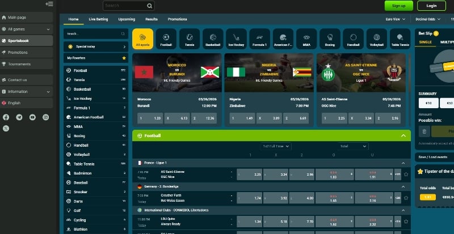Viewport: 454px width, 234px height.
Task: Select Boxing category tile
Action: pos(330,39)
